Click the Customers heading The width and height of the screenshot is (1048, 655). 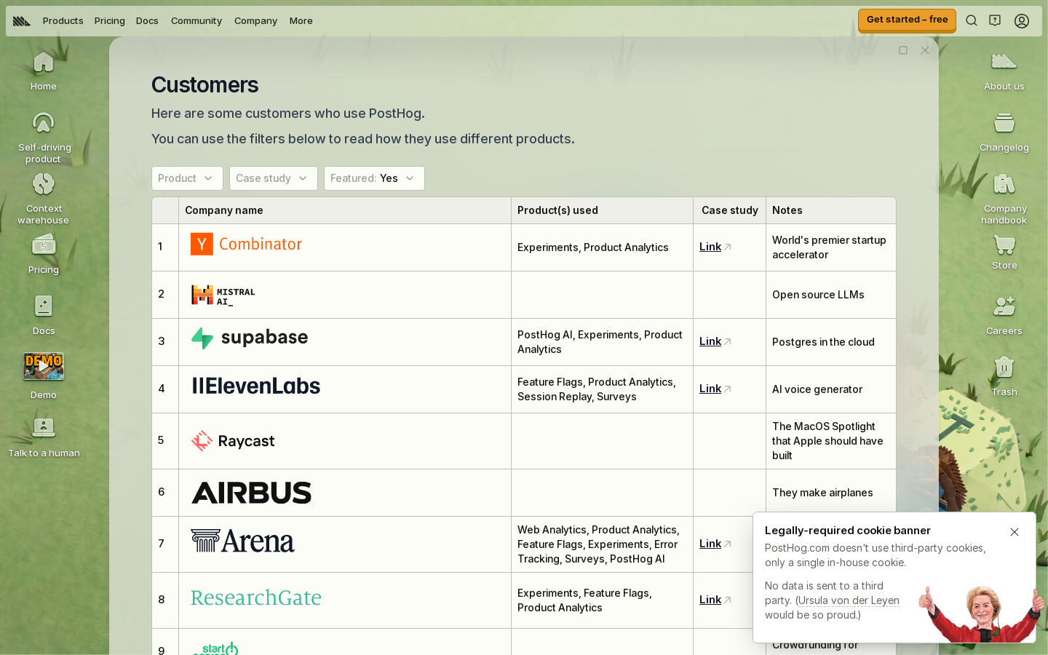[205, 85]
